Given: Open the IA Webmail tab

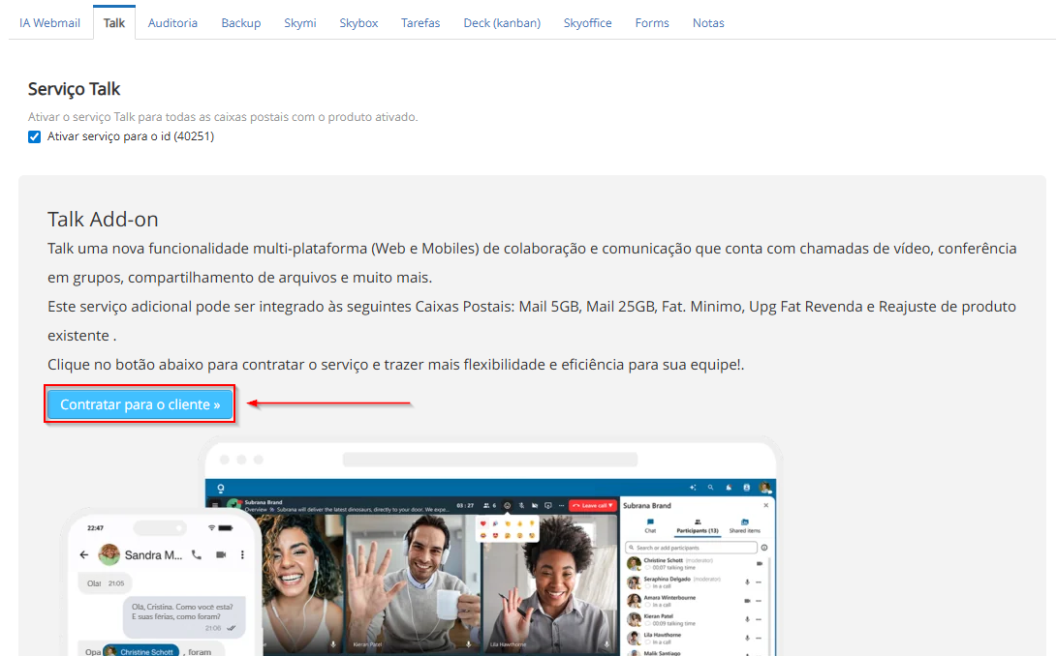Looking at the screenshot, I should [49, 22].
